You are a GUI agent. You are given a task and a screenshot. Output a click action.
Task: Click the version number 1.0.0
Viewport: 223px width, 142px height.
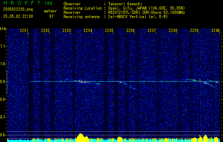tap(48, 3)
